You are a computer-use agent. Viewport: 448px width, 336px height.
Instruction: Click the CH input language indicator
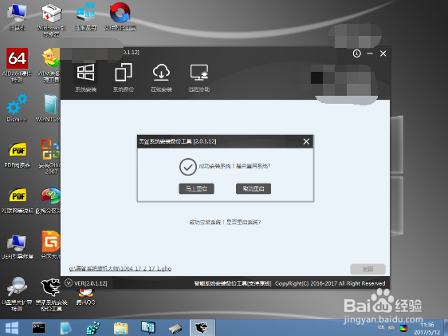click(x=381, y=327)
